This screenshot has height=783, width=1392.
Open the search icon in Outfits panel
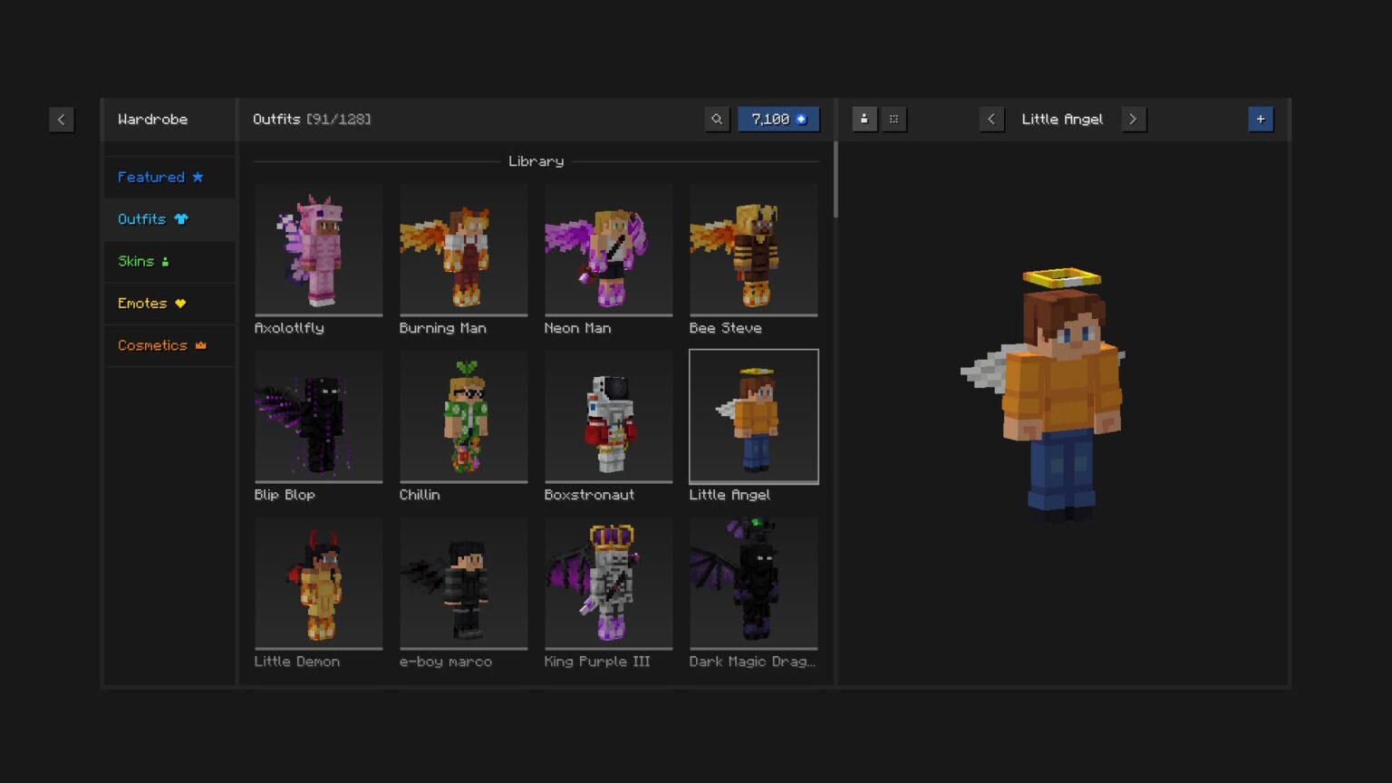coord(717,119)
